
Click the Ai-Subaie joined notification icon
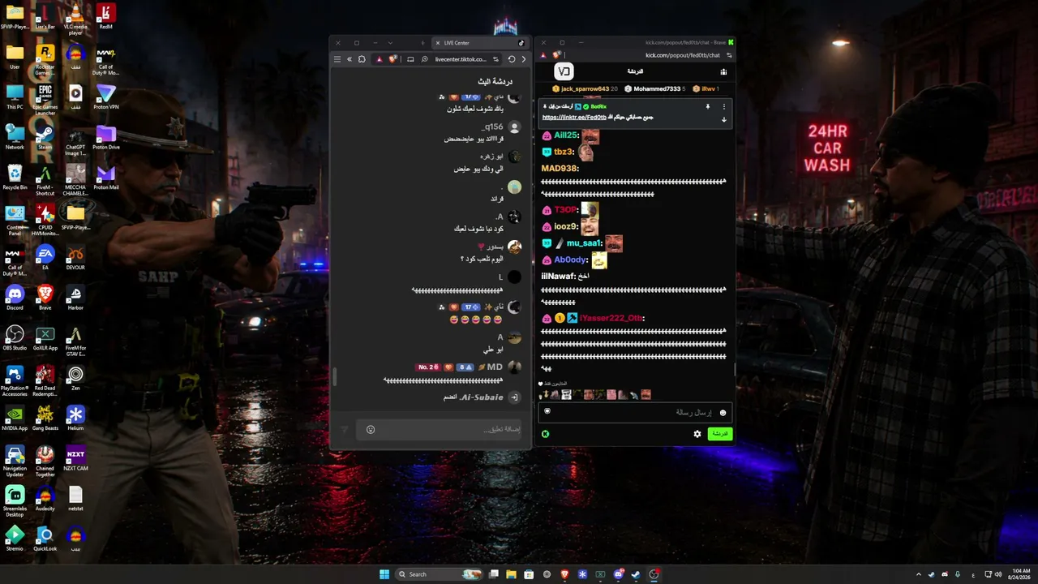tap(513, 397)
